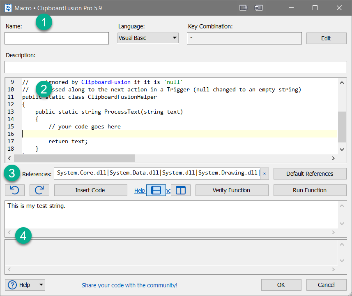Click the green 'null' string on line 9

pos(173,82)
